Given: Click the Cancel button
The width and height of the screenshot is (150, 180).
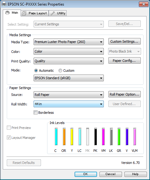Looking at the screenshot, I should click(111, 174).
